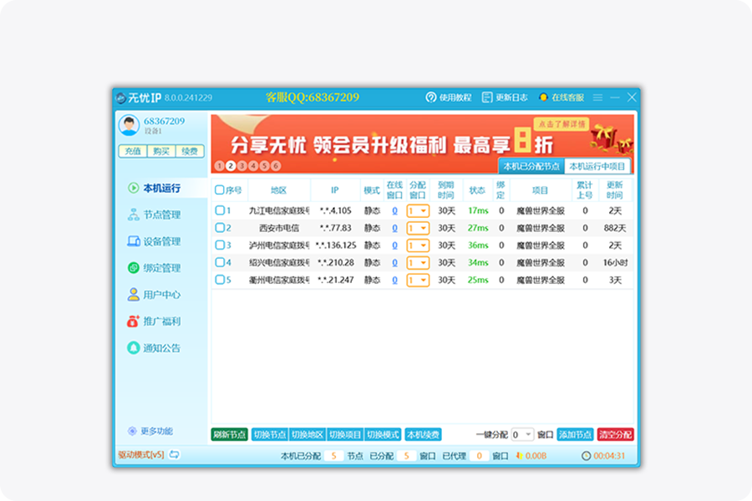Click the 使用教程 help icon
The image size is (752, 501).
click(x=431, y=98)
